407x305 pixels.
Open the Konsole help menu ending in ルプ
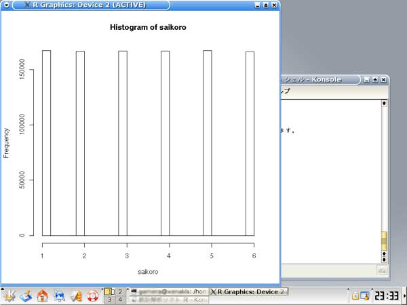(x=284, y=91)
